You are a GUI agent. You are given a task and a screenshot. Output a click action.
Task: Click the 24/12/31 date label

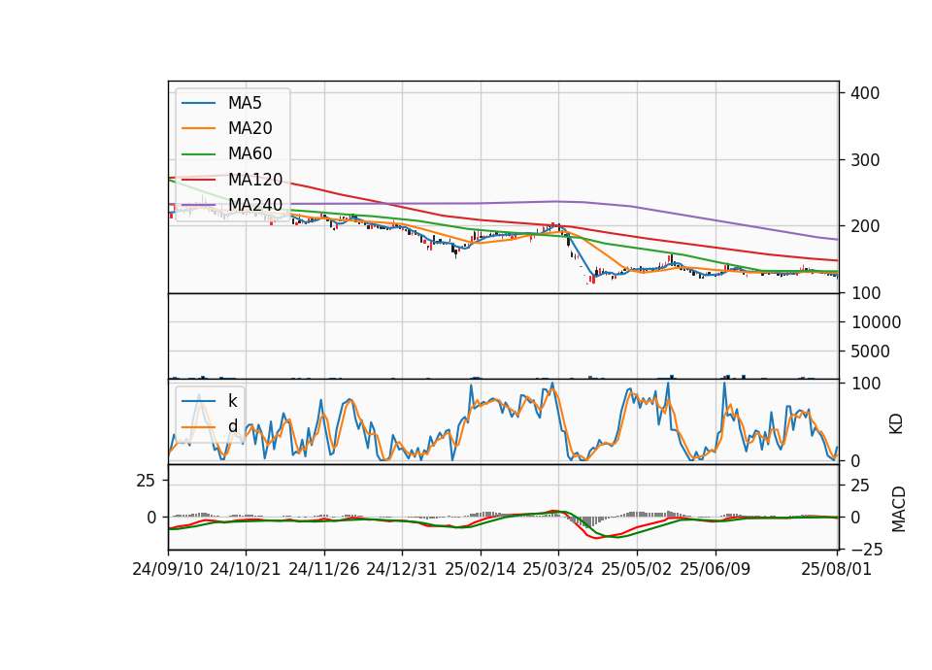click(402, 569)
